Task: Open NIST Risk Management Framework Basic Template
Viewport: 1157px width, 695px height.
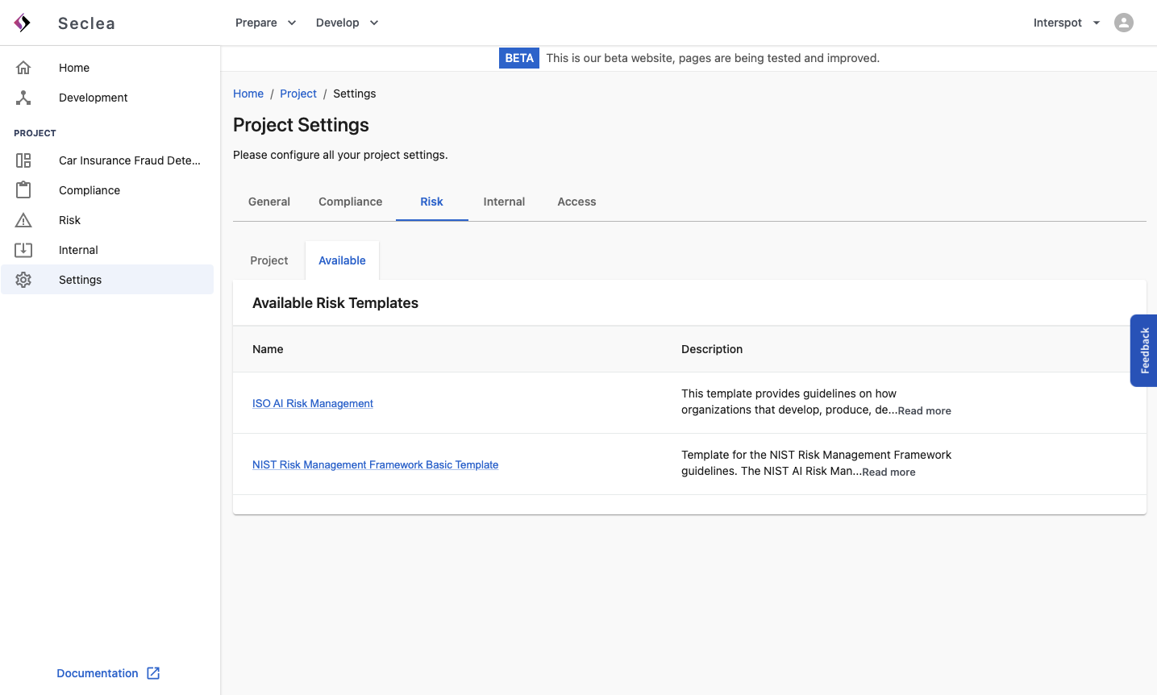Action: click(375, 464)
